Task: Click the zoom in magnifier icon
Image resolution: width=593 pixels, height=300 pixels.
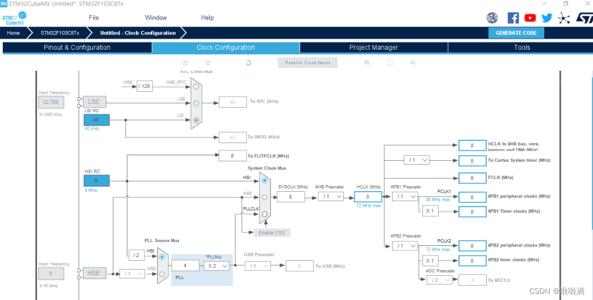Action: click(367, 62)
